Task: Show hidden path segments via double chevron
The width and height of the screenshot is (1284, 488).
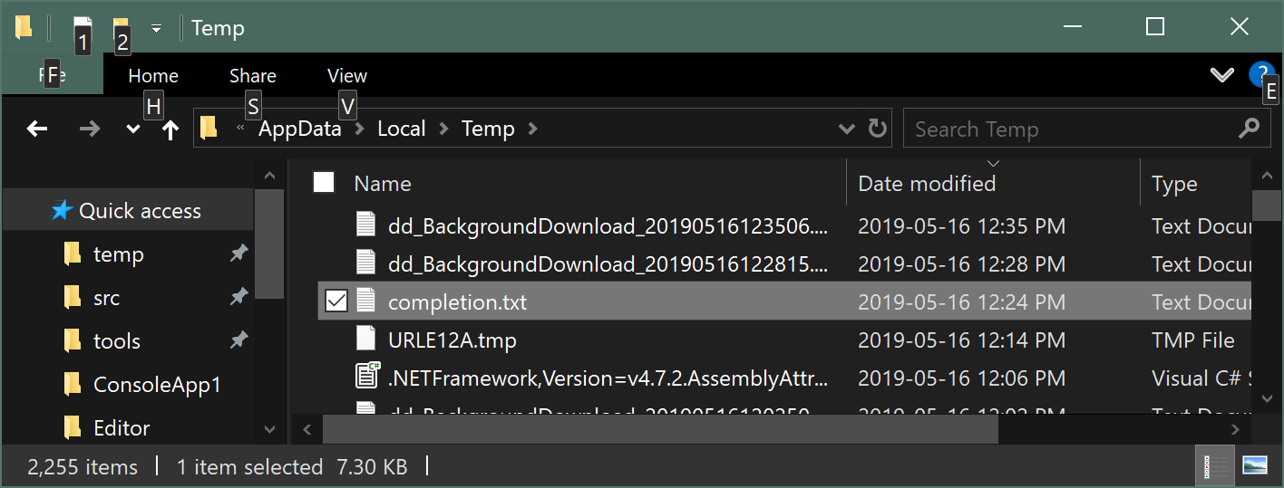Action: (240, 129)
